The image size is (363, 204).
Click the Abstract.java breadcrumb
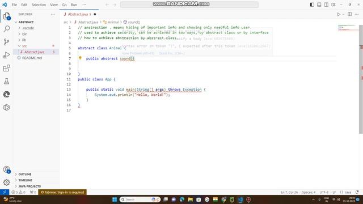pyautogui.click(x=86, y=22)
